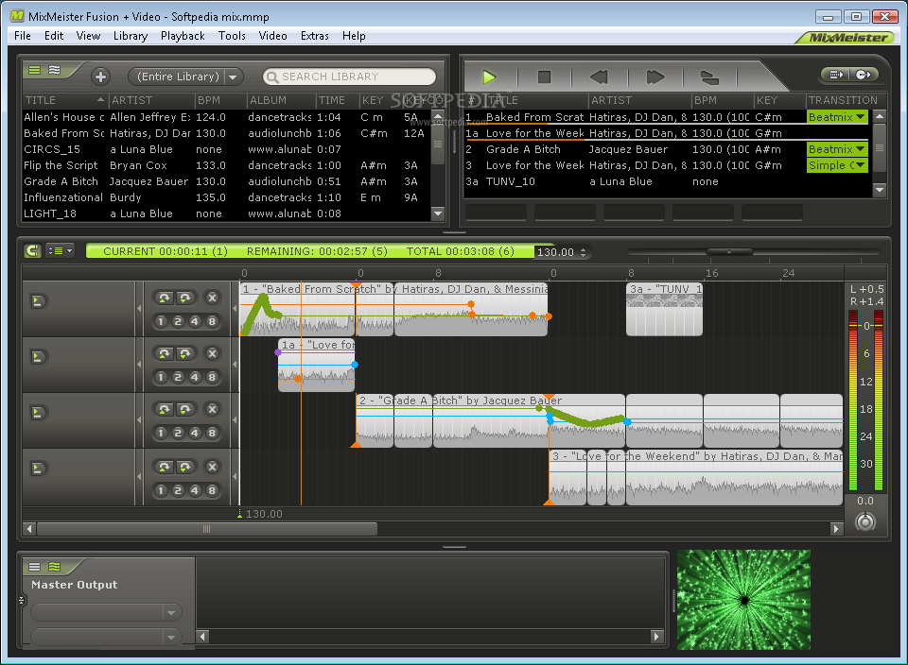The image size is (908, 665).
Task: Open the fourth track's output icon
Action: [x=38, y=468]
